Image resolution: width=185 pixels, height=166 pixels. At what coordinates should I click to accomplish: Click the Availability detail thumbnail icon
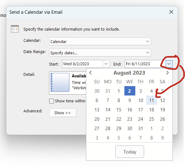coord(60,82)
